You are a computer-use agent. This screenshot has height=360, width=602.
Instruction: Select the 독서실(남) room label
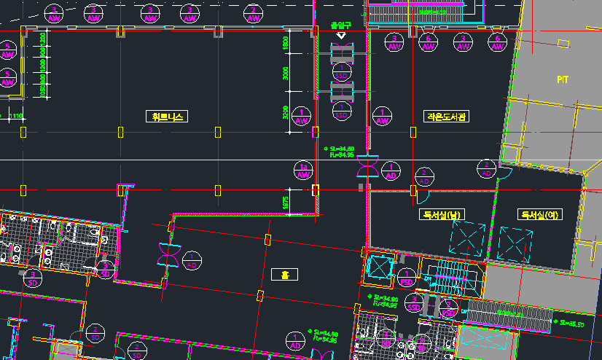click(442, 215)
